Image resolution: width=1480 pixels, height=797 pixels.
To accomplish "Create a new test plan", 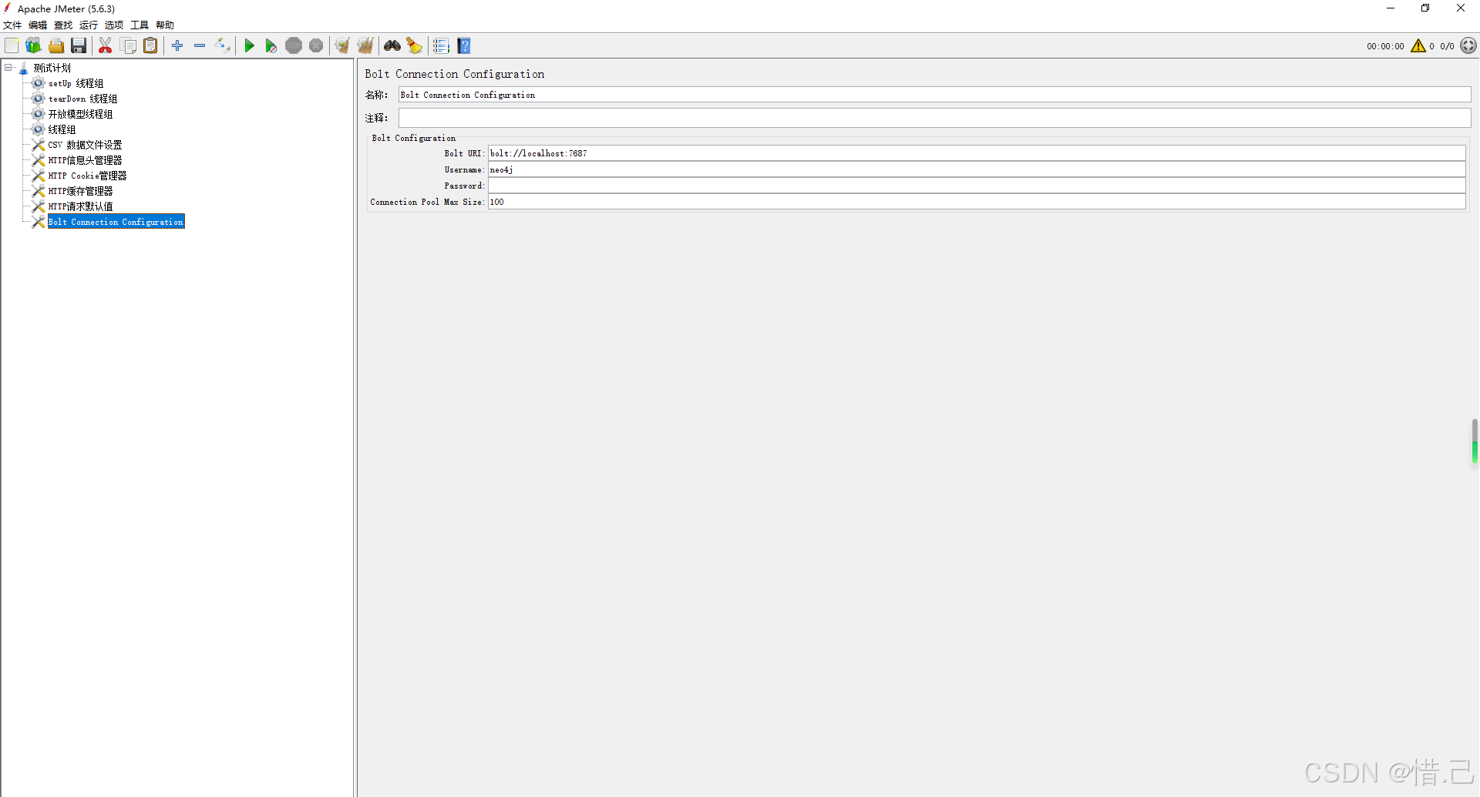I will [x=12, y=46].
